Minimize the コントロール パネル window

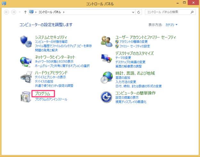pyautogui.click(x=178, y=3)
